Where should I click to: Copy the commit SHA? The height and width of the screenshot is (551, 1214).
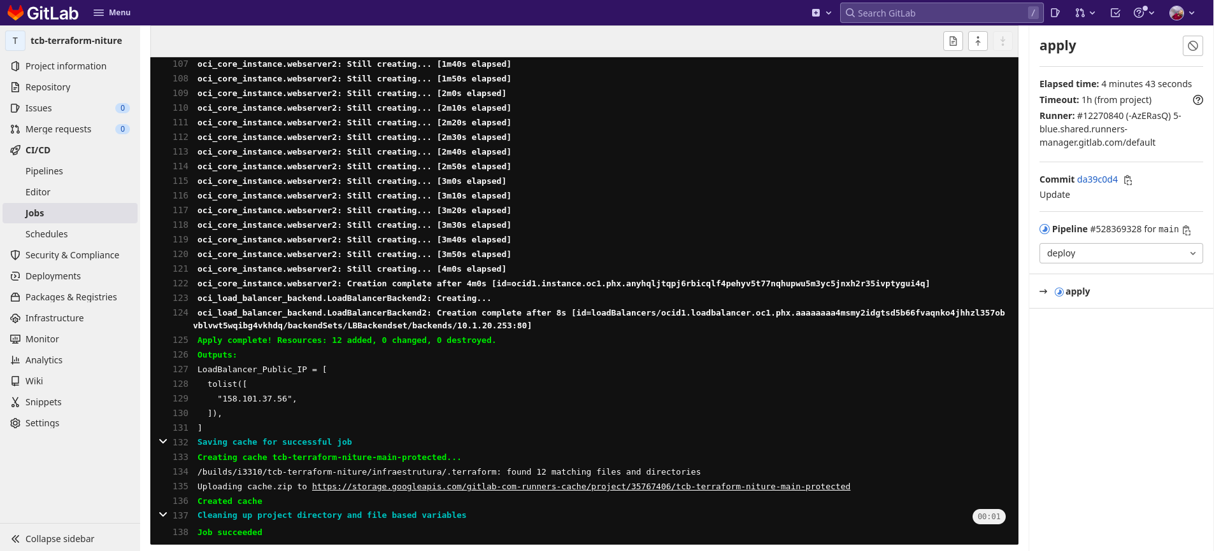[1128, 180]
